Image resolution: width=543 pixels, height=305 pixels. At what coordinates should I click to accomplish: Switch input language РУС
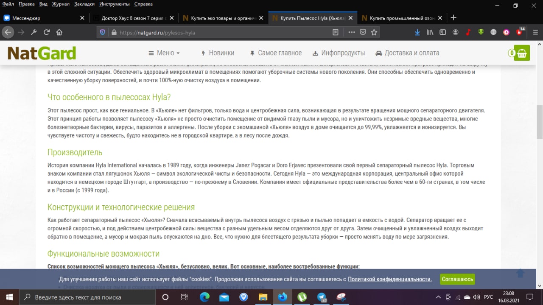[488, 297]
